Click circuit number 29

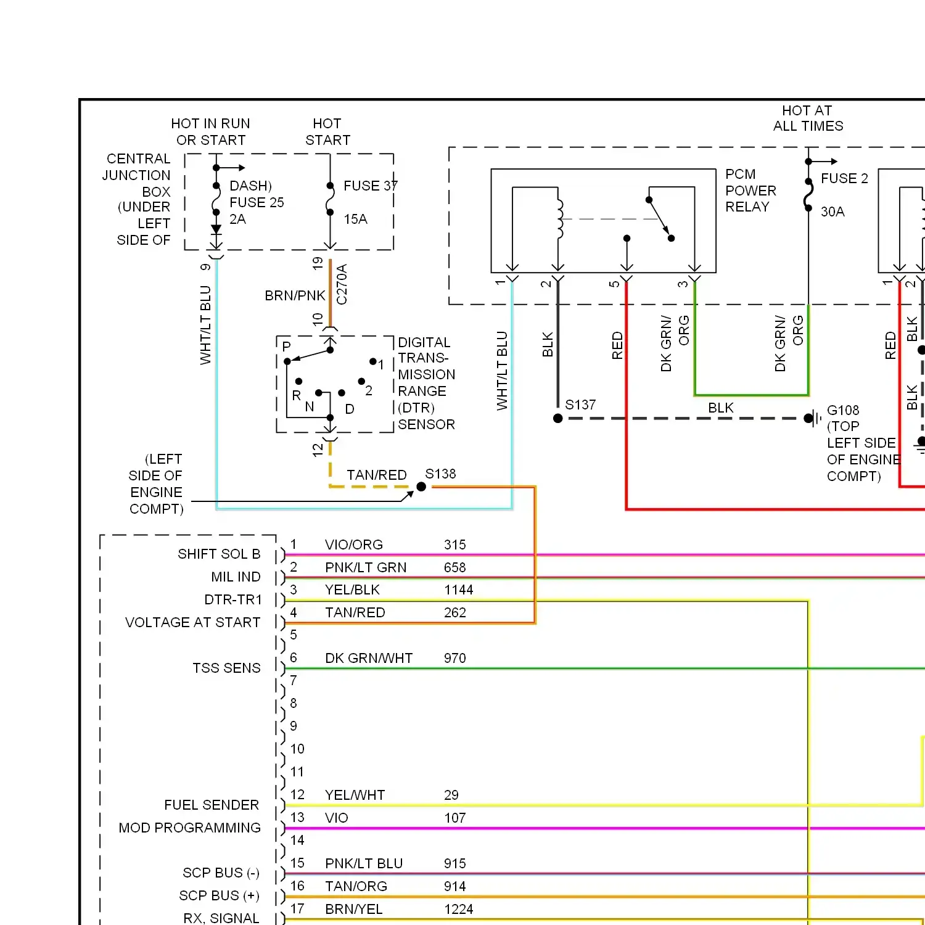(x=451, y=795)
